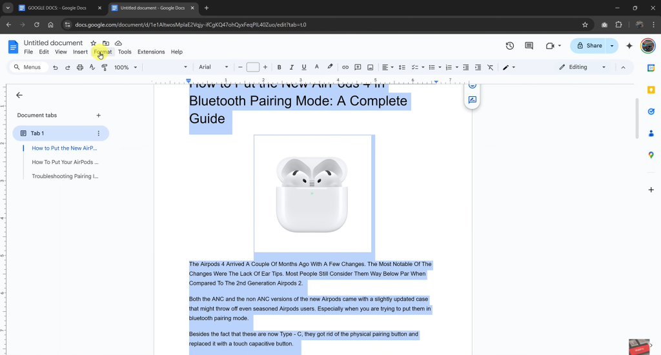The height and width of the screenshot is (355, 661).
Task: Select Tab 1 in document tabs
Action: (x=61, y=133)
